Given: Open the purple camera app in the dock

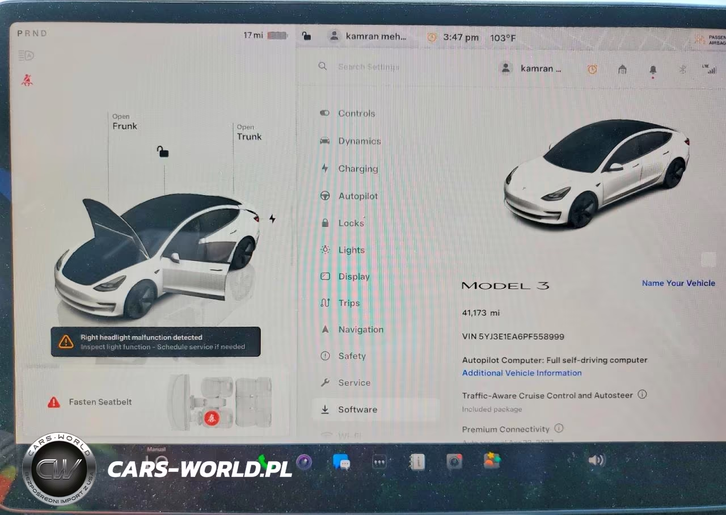Looking at the screenshot, I should pos(304,462).
